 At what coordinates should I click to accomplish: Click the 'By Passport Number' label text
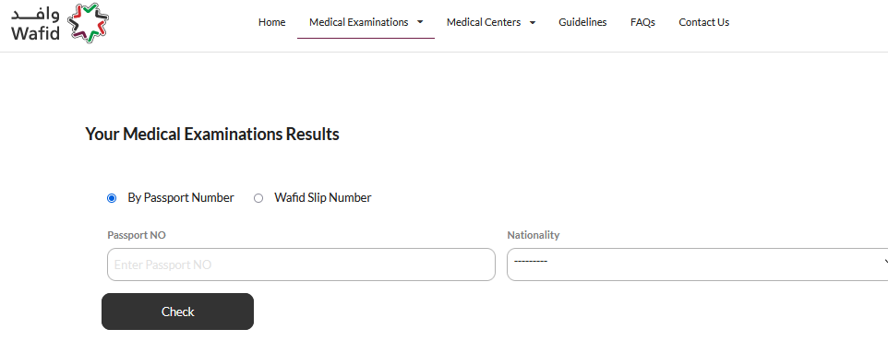(181, 197)
